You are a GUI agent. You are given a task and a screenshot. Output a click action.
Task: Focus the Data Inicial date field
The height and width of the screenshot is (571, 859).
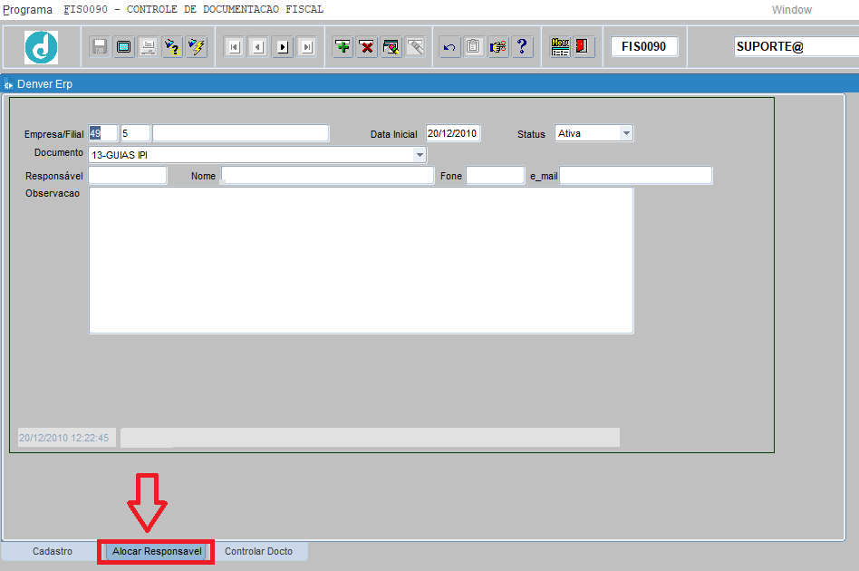coord(453,133)
